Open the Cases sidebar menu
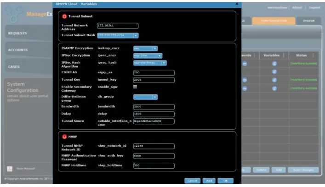Viewport: 325px width, 187px height. 29,66
